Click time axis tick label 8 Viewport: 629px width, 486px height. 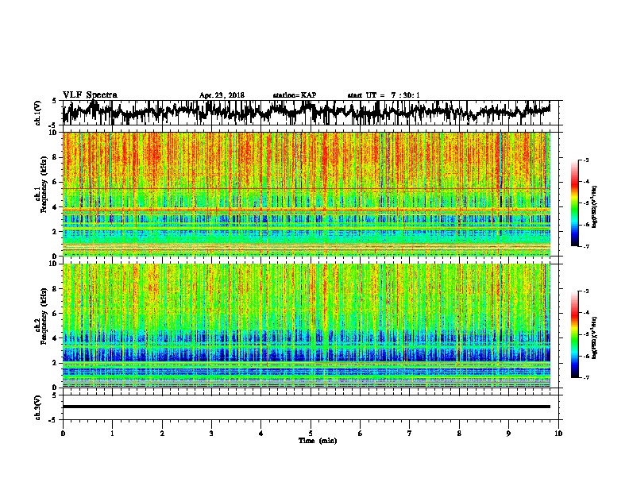tap(459, 434)
